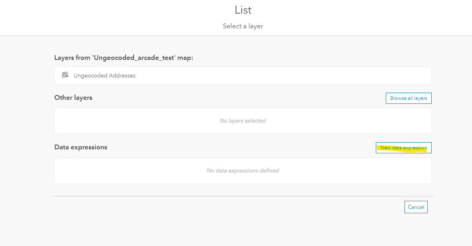Click the 'List' page title
The image size is (472, 246).
coord(243,10)
